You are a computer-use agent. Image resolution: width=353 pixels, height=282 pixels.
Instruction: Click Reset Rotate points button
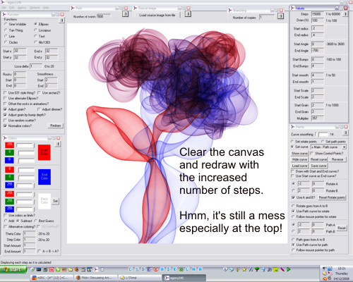tap(332, 197)
